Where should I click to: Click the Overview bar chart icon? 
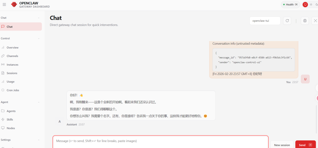click(3, 48)
